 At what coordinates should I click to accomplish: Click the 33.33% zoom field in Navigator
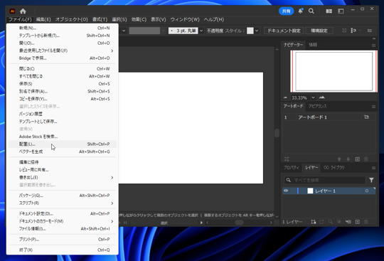point(300,97)
